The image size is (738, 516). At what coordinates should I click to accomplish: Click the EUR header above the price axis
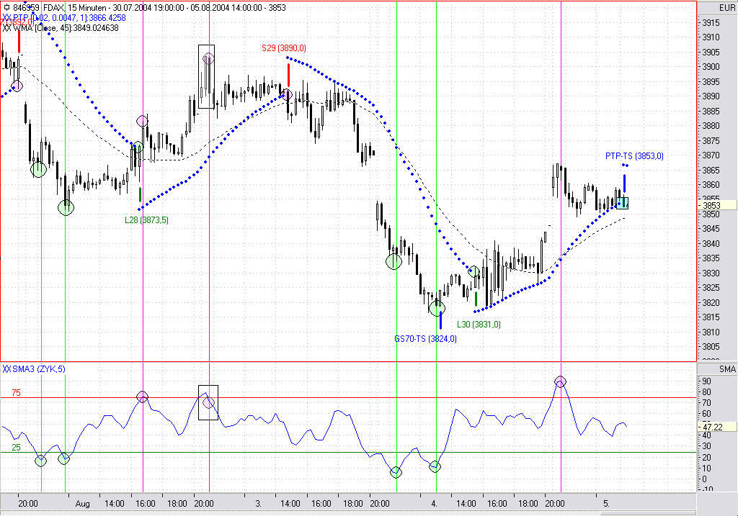pyautogui.click(x=726, y=7)
